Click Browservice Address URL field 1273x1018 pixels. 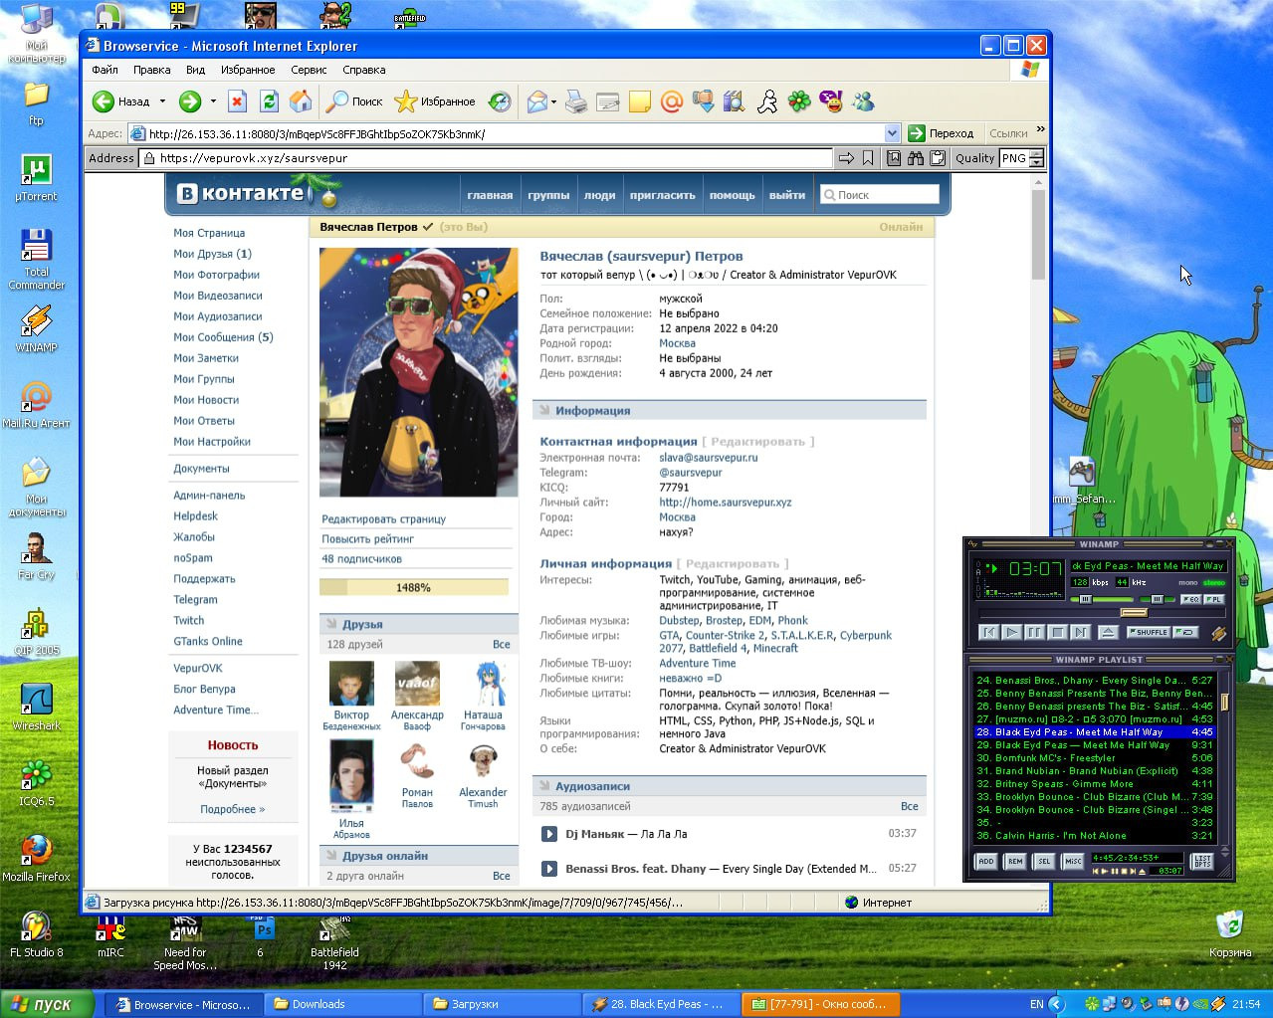(487, 158)
